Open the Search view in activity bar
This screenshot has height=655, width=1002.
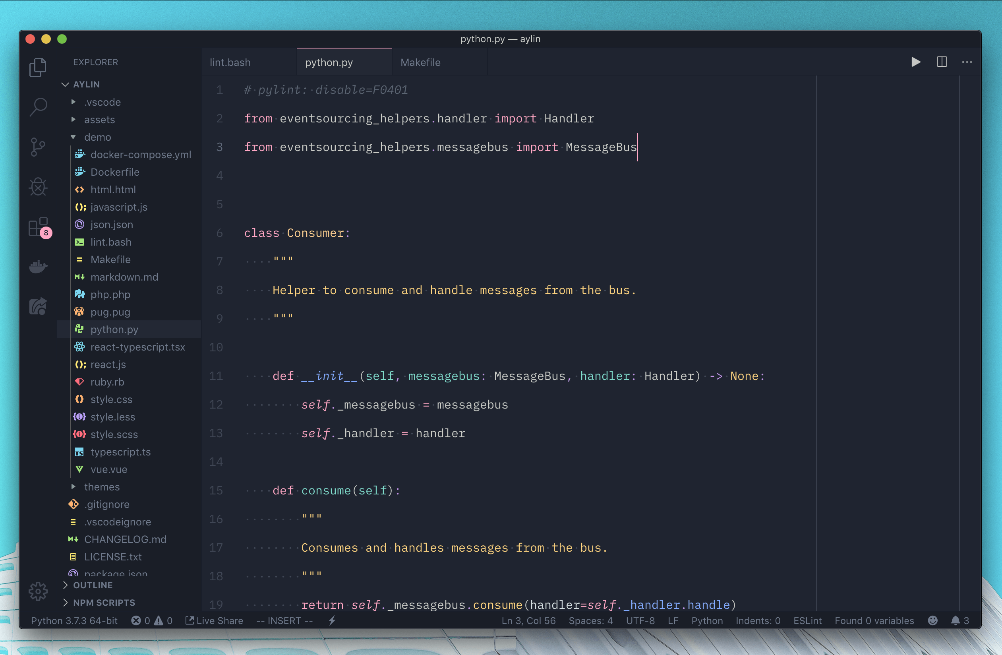(38, 107)
